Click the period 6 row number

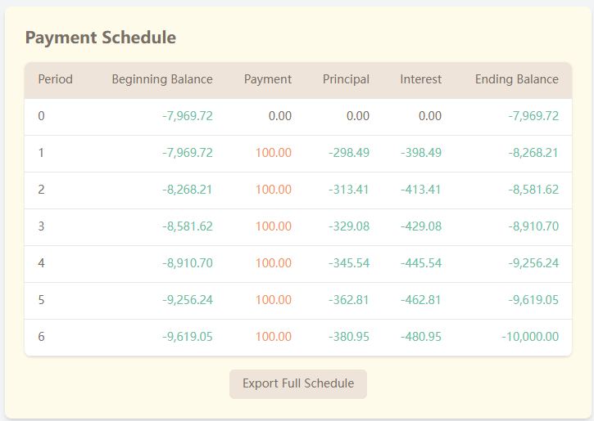click(42, 337)
